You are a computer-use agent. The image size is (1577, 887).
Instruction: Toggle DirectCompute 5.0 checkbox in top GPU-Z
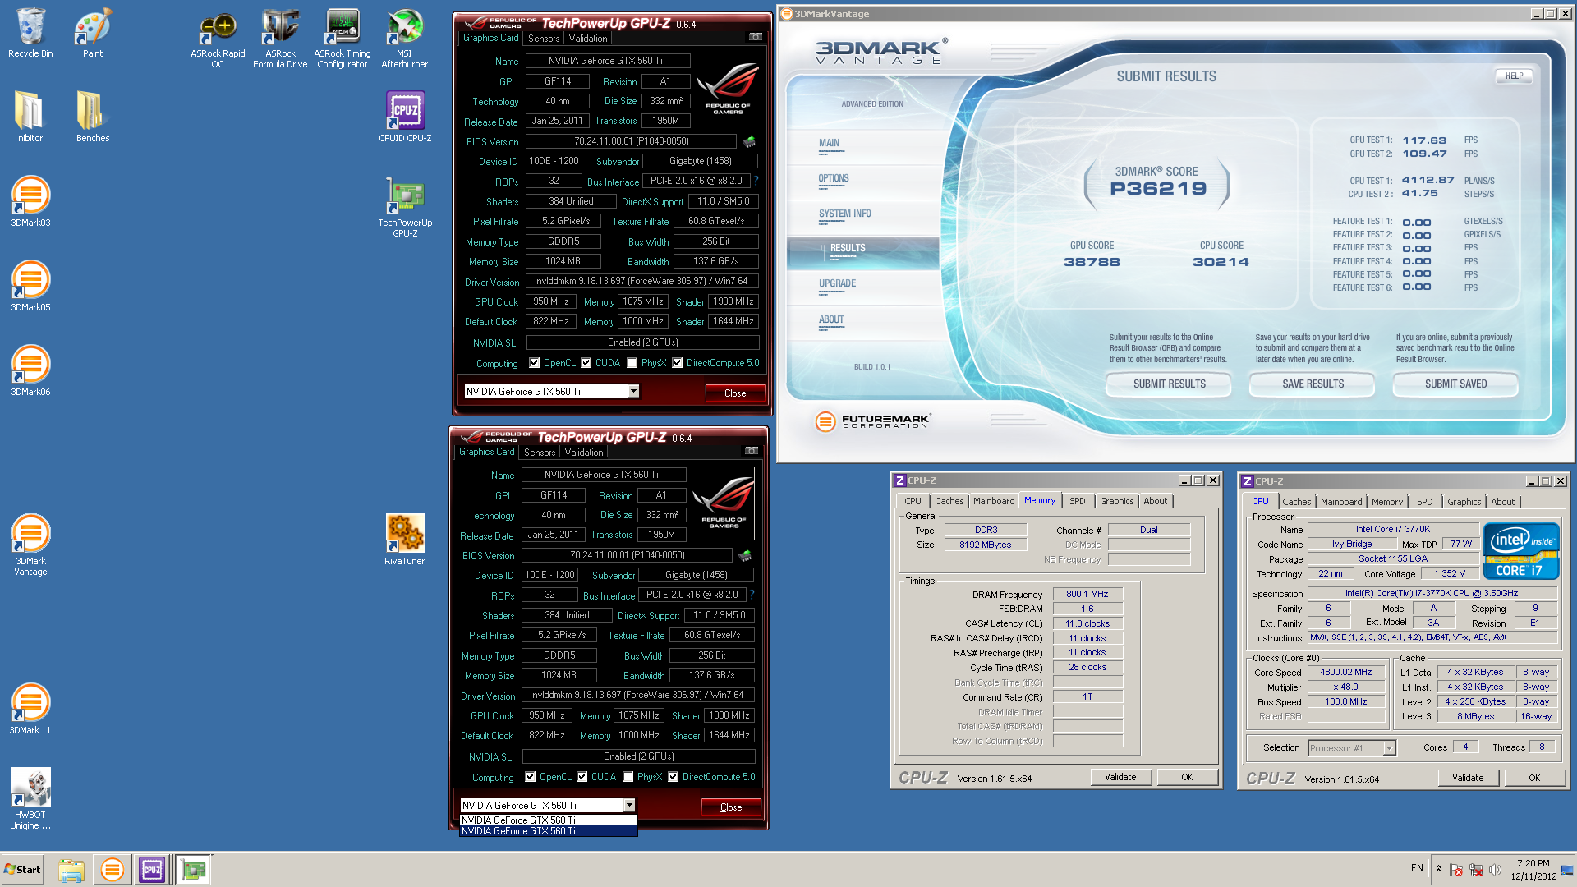678,363
